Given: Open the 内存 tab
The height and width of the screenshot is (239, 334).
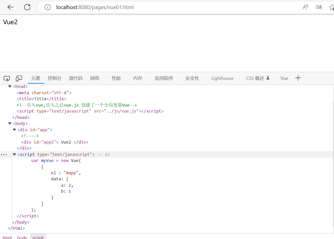Looking at the screenshot, I should (138, 78).
